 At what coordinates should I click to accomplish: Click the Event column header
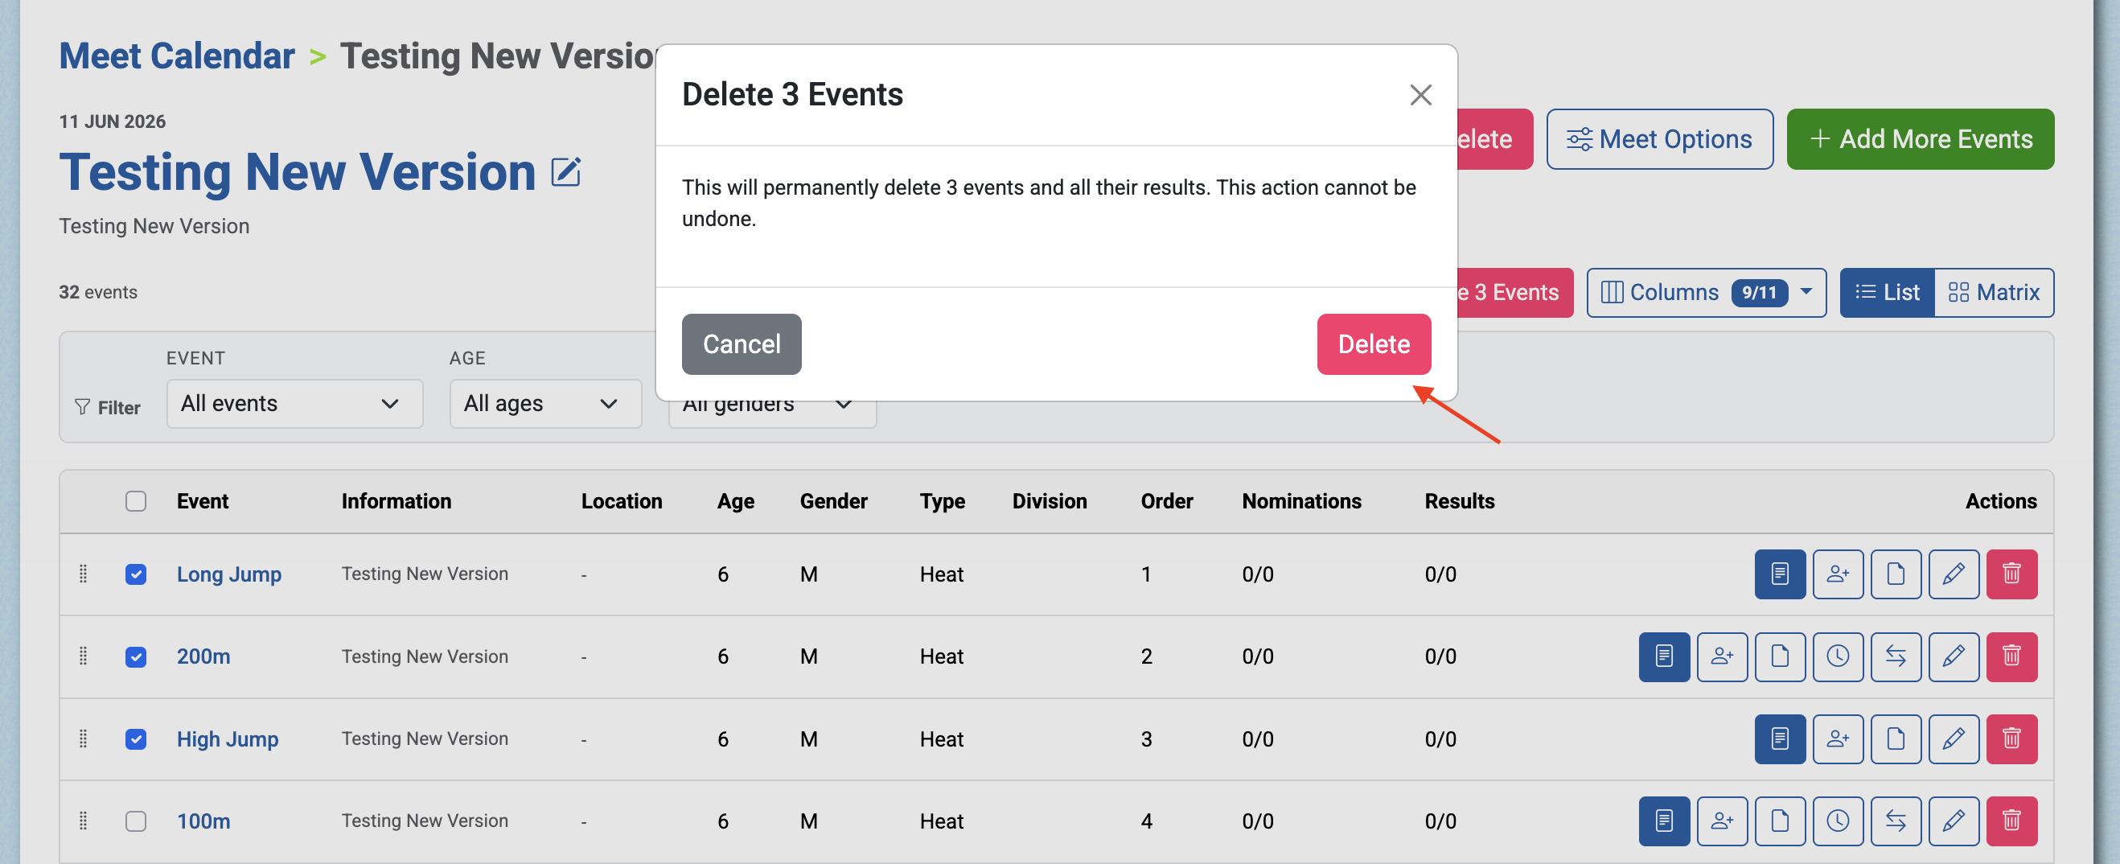[x=203, y=501]
